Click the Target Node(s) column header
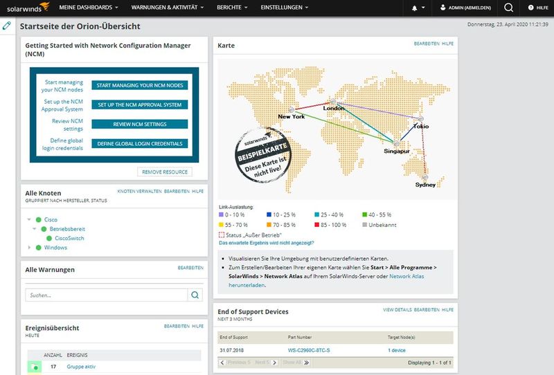The image size is (554, 375). point(402,337)
